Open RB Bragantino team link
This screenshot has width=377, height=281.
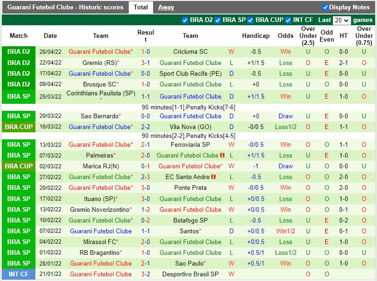(99, 252)
